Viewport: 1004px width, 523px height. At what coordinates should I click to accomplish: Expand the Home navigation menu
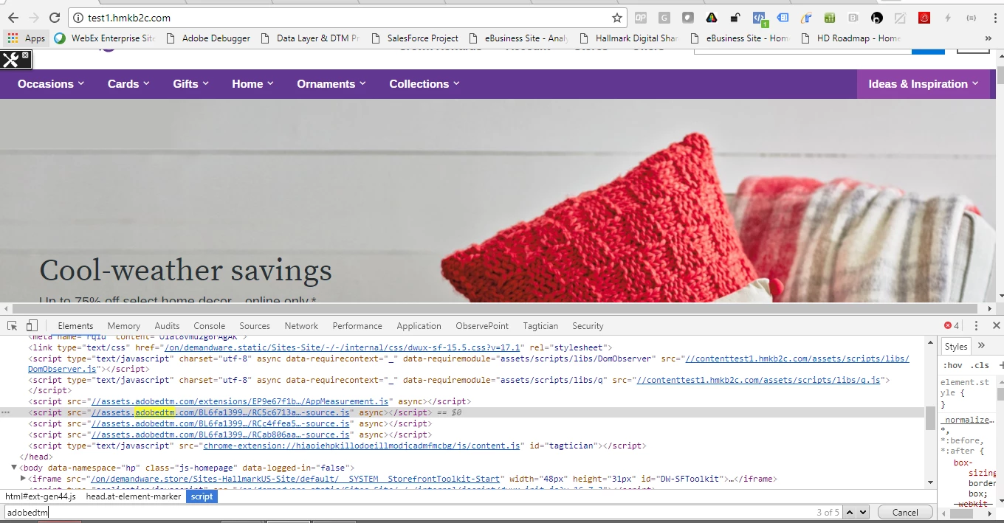pyautogui.click(x=253, y=84)
